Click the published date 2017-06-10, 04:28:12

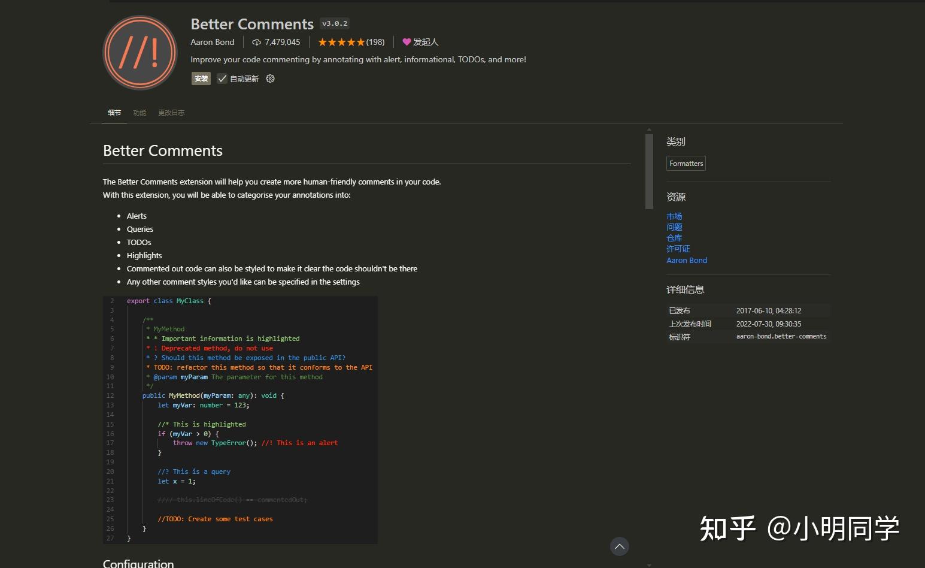point(769,310)
